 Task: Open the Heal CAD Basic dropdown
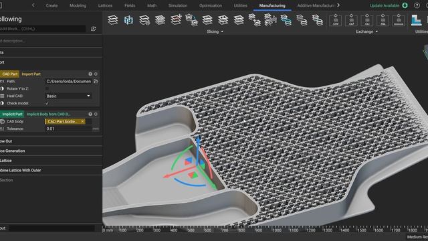(x=68, y=96)
